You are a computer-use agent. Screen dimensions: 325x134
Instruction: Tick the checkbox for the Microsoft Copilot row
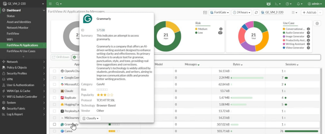tap(55, 84)
